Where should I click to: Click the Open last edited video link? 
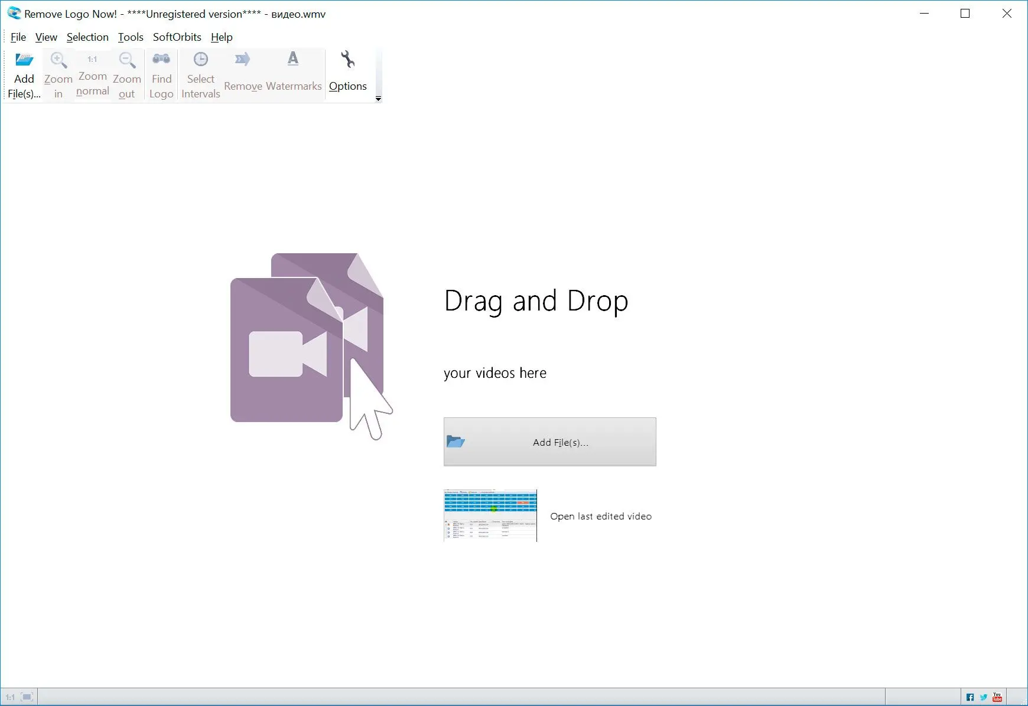pos(600,517)
